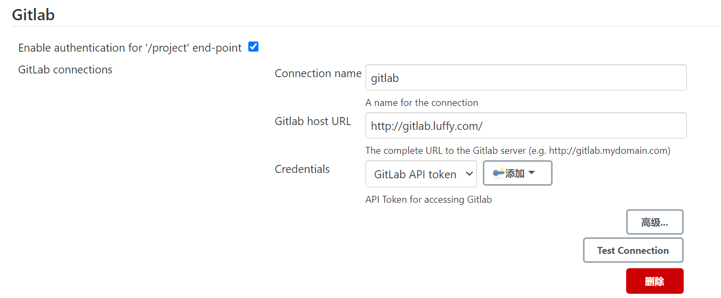Image resolution: width=721 pixels, height=298 pixels.
Task: Focus the Connection name field containing "gitlab"
Action: (x=525, y=78)
